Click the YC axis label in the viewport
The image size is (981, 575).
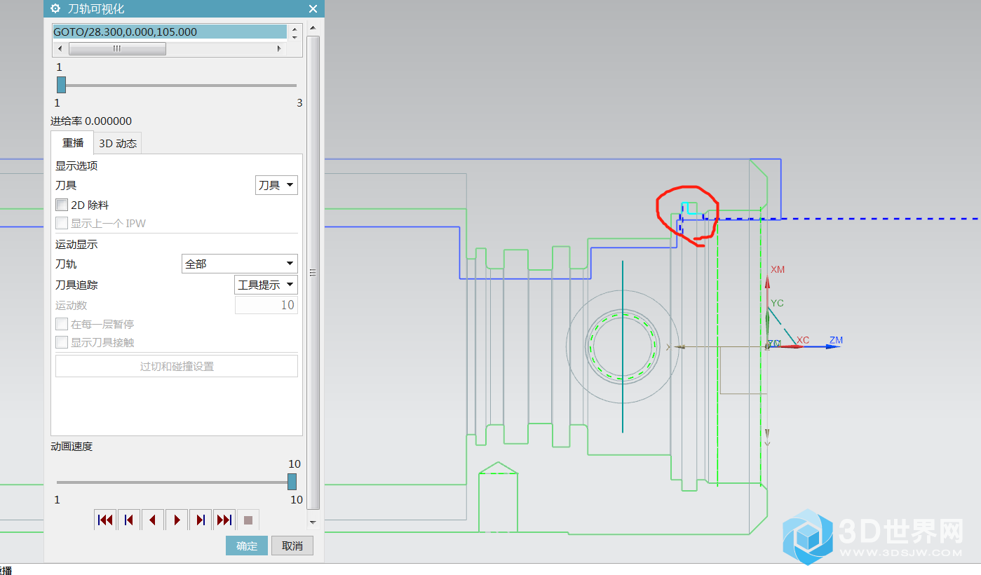pyautogui.click(x=777, y=303)
